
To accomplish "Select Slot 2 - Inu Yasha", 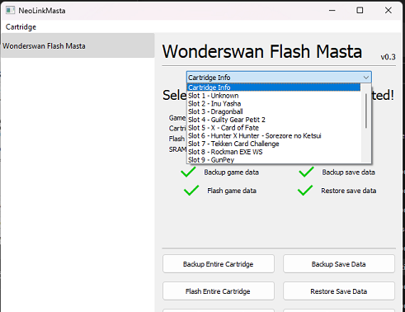I will (x=274, y=103).
